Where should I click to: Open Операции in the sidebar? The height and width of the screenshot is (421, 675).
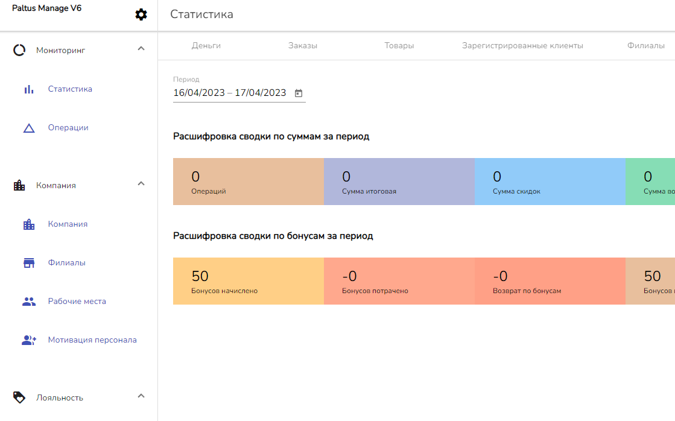[68, 128]
